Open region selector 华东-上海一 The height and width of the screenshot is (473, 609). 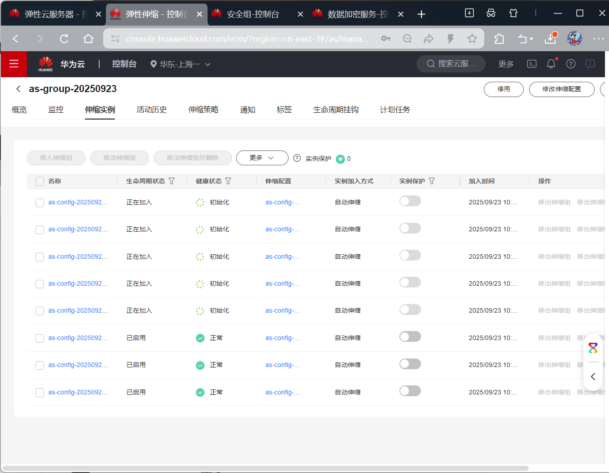180,64
